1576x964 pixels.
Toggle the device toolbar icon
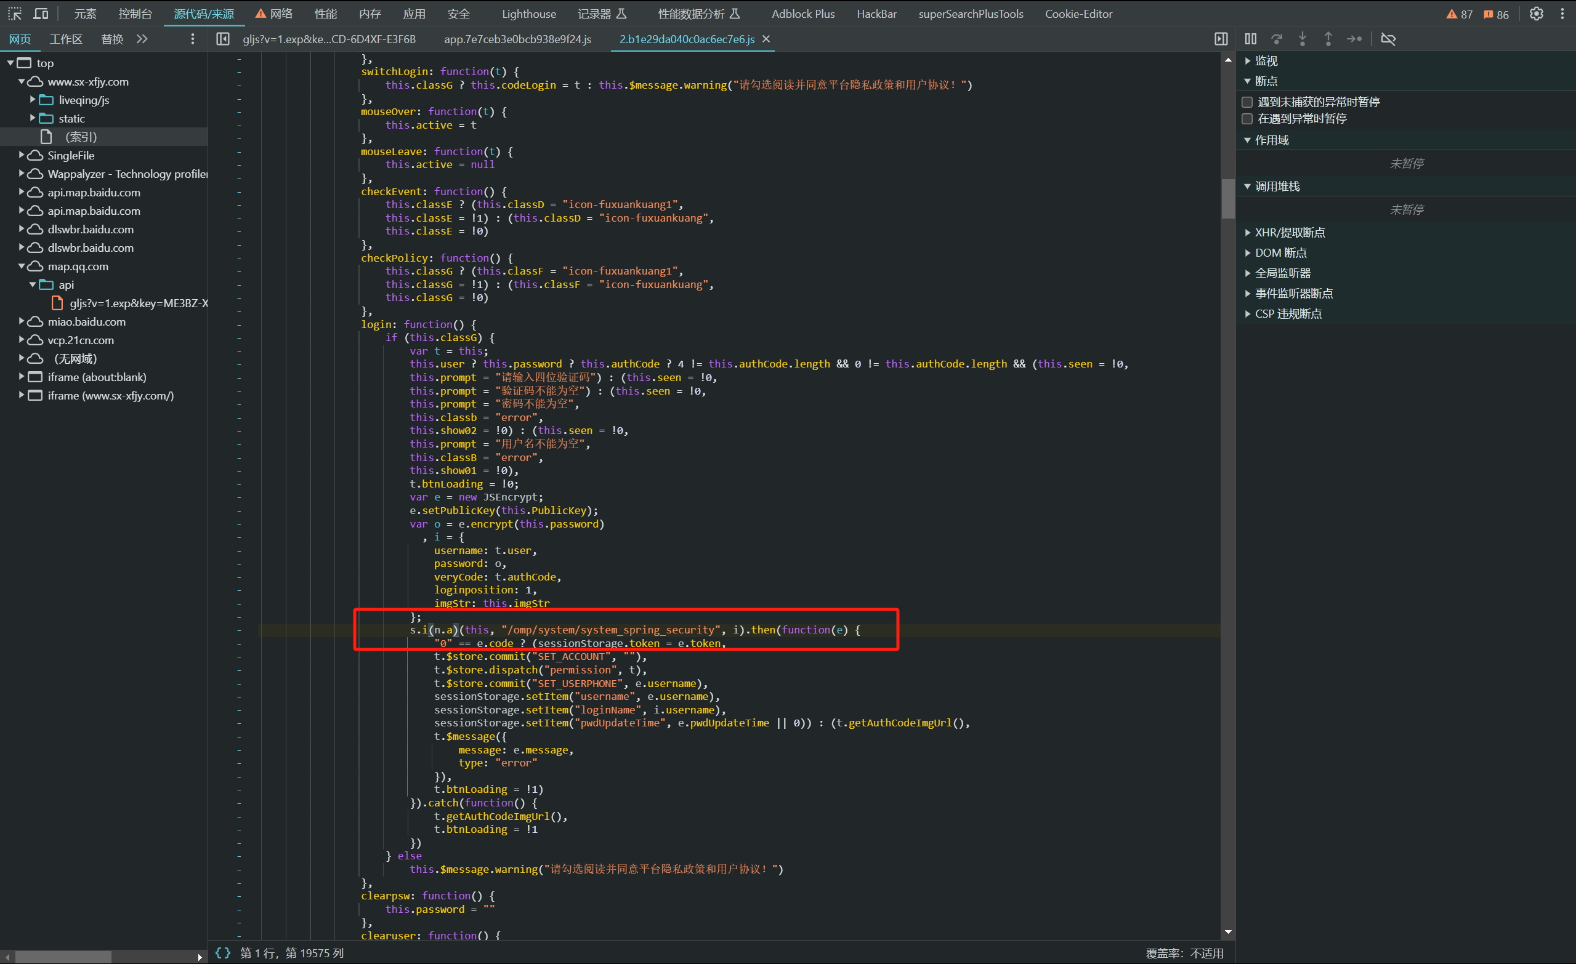click(41, 14)
